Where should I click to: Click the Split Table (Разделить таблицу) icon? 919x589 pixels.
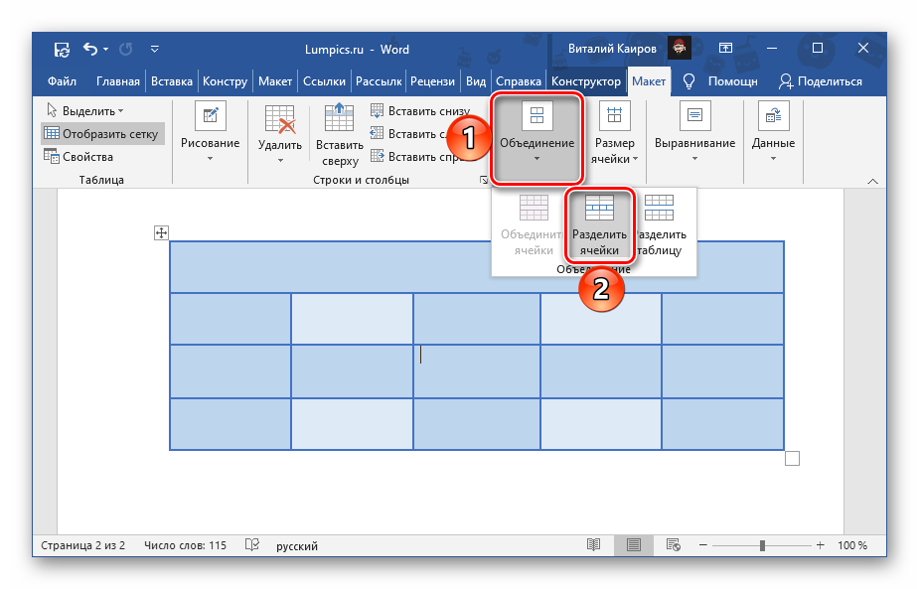pyautogui.click(x=660, y=207)
